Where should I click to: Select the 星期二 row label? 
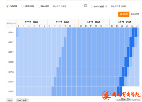click(11, 42)
